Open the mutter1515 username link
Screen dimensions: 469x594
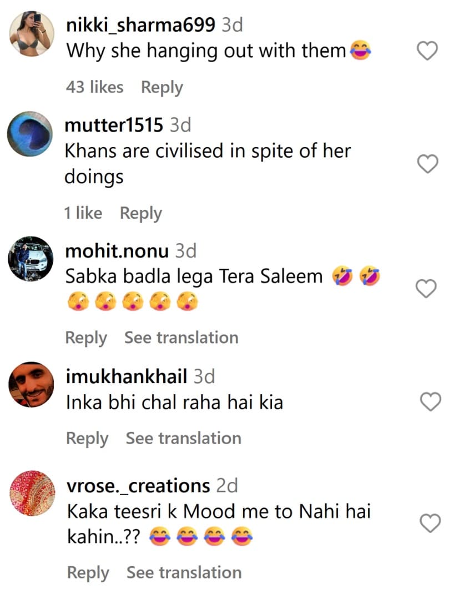click(x=114, y=125)
